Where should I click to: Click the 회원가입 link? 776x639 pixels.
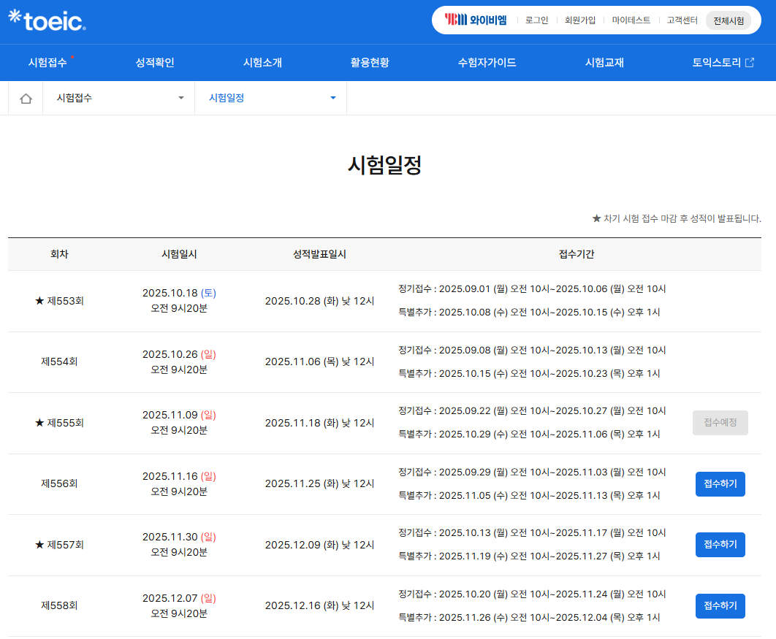point(580,20)
